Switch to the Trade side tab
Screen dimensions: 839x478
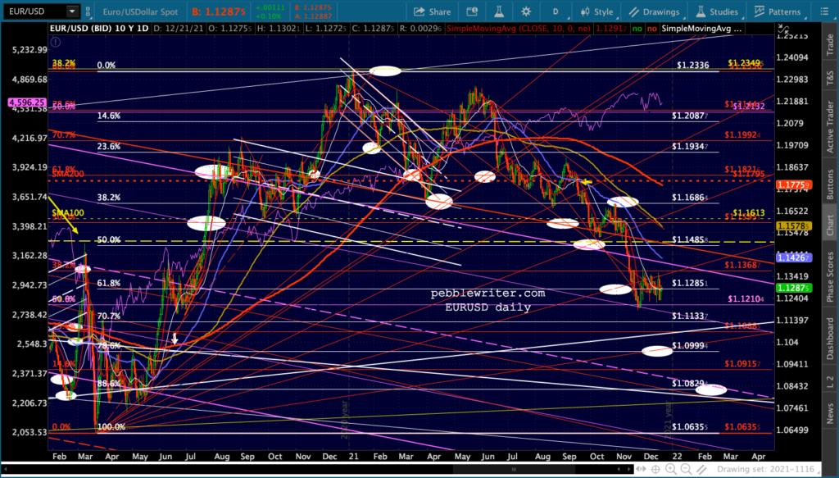[830, 44]
